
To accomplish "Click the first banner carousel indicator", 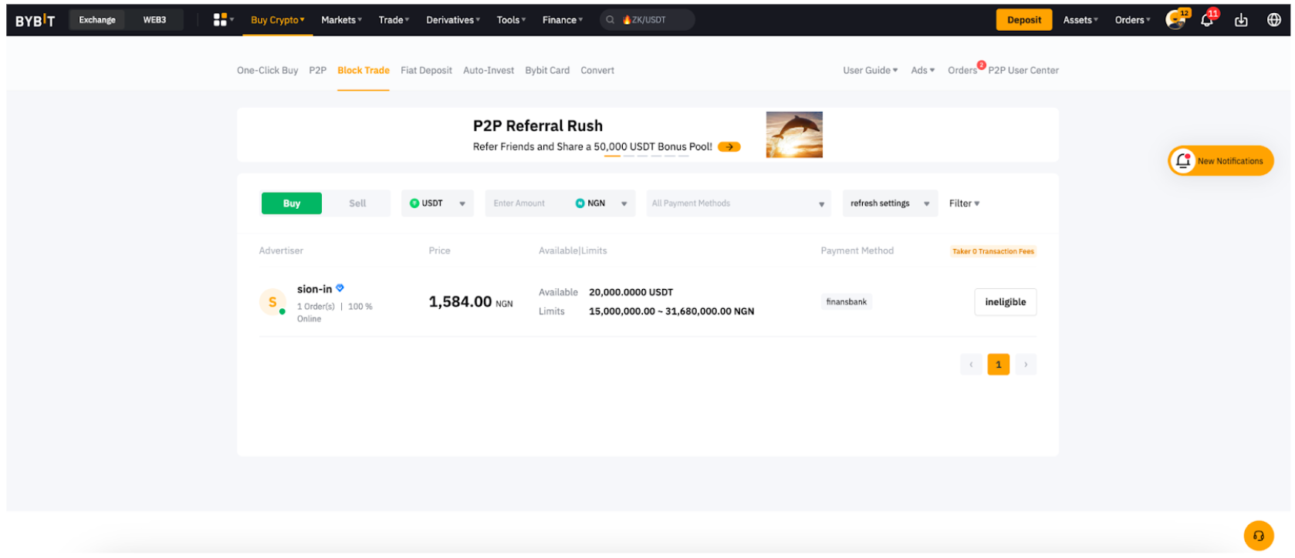I will [612, 156].
